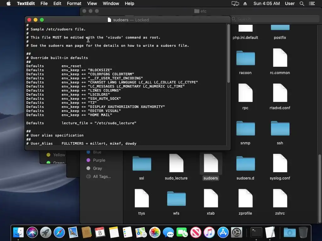Viewport: 322px width, 241px height.
Task: Open FaceTime icon in the Dock
Action: [182, 233]
